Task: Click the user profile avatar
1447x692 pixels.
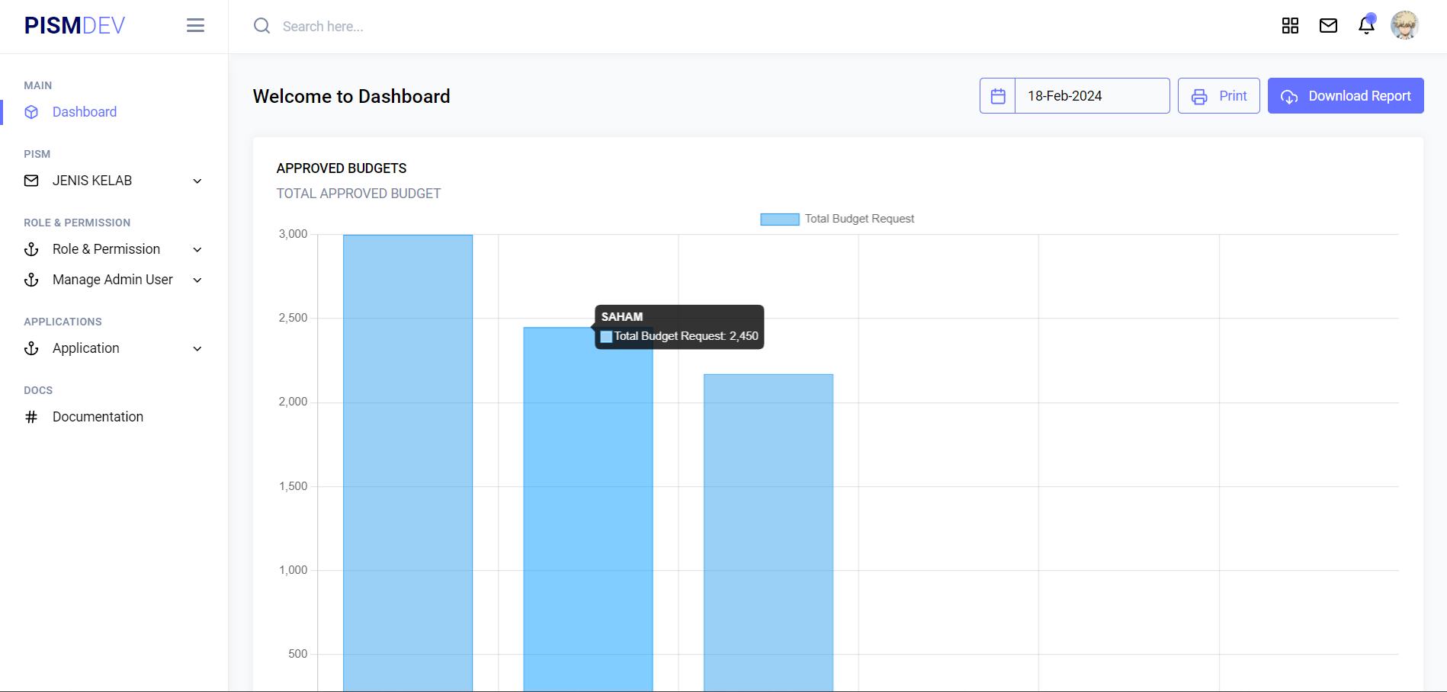Action: [1404, 26]
